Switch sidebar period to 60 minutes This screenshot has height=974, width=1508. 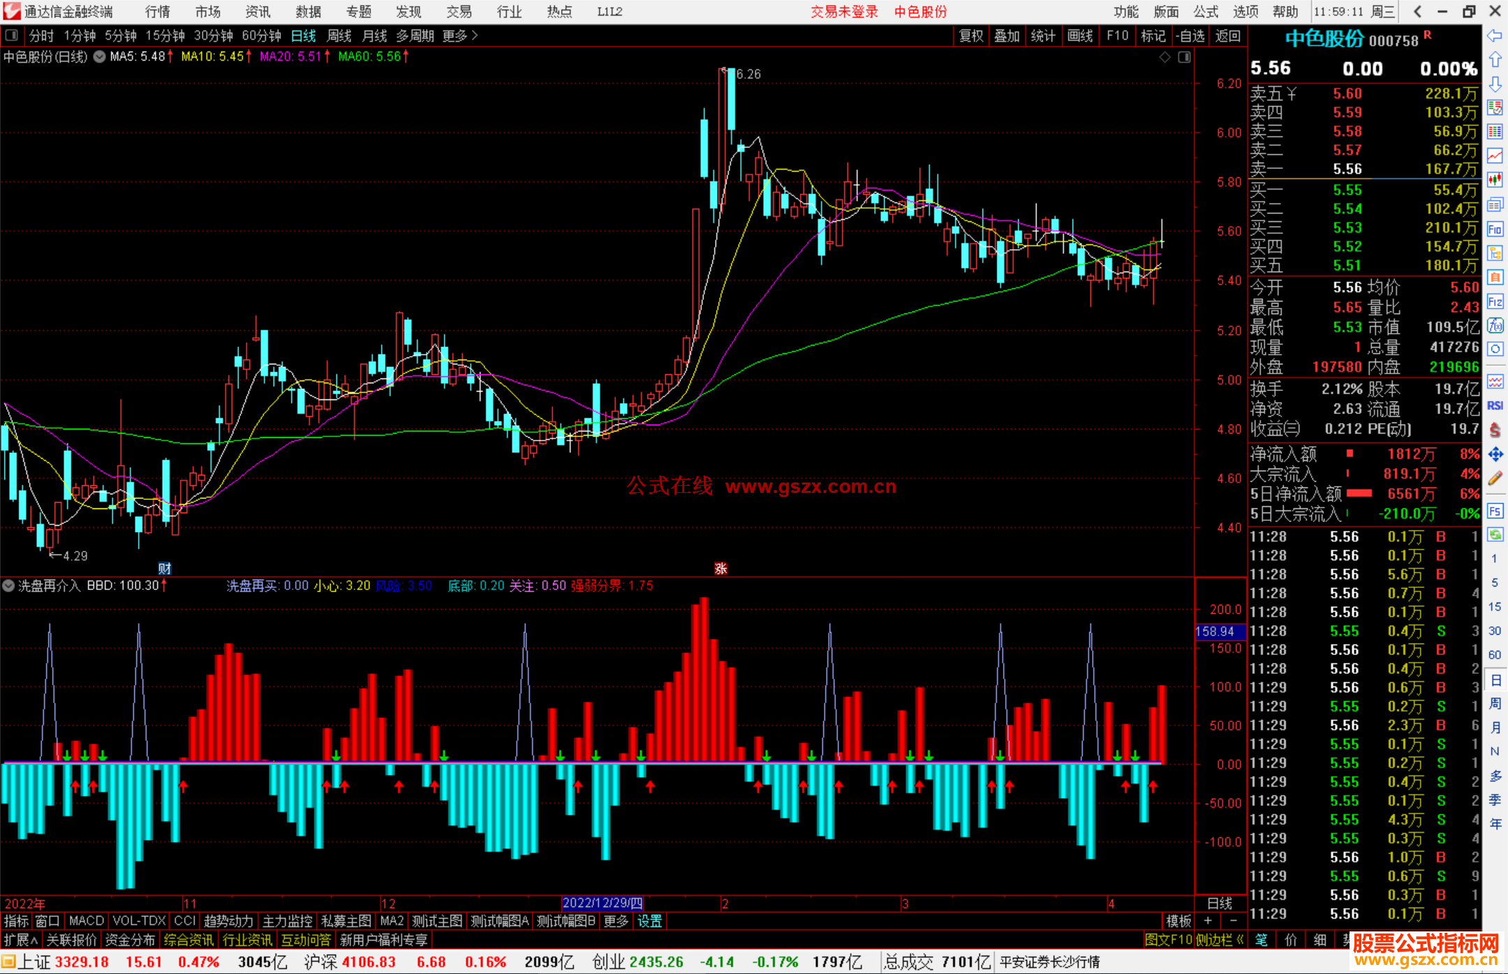click(x=1495, y=655)
